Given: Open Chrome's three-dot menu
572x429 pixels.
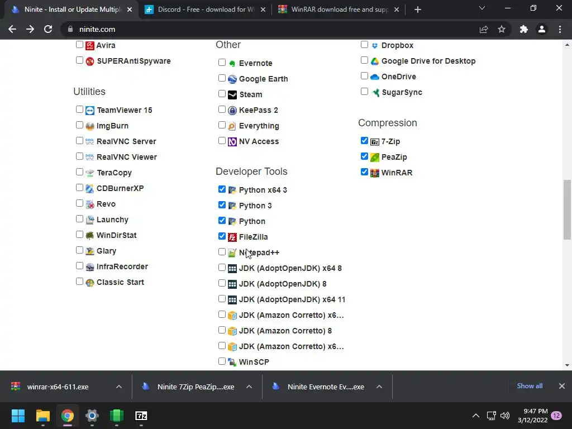Looking at the screenshot, I should pos(560,29).
